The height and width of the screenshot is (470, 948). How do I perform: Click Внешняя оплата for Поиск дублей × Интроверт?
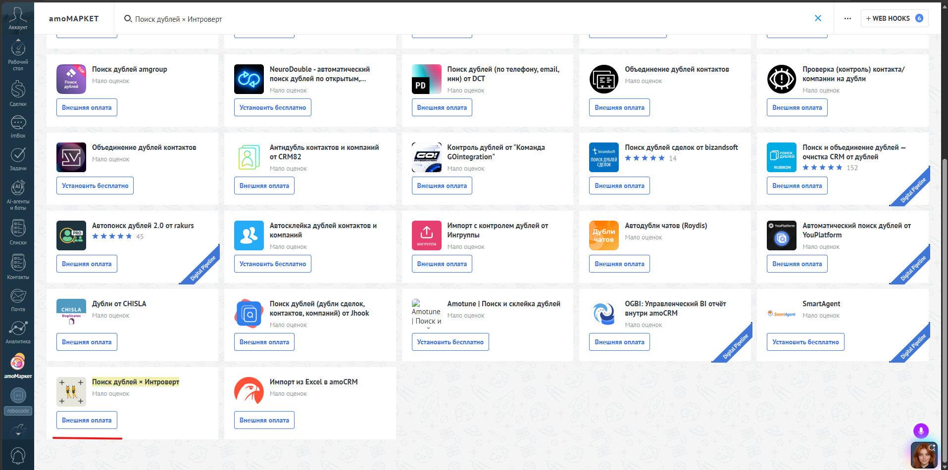click(87, 420)
